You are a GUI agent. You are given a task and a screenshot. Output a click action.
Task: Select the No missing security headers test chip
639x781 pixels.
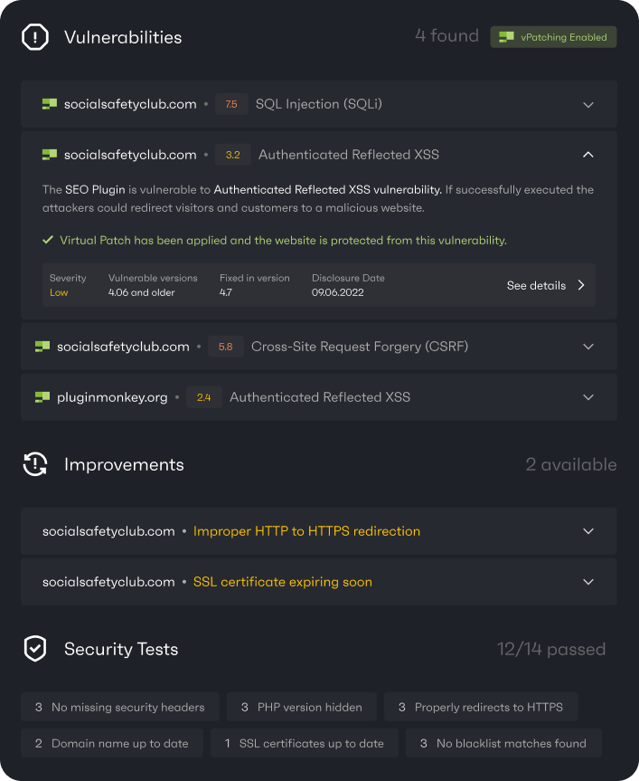(120, 707)
